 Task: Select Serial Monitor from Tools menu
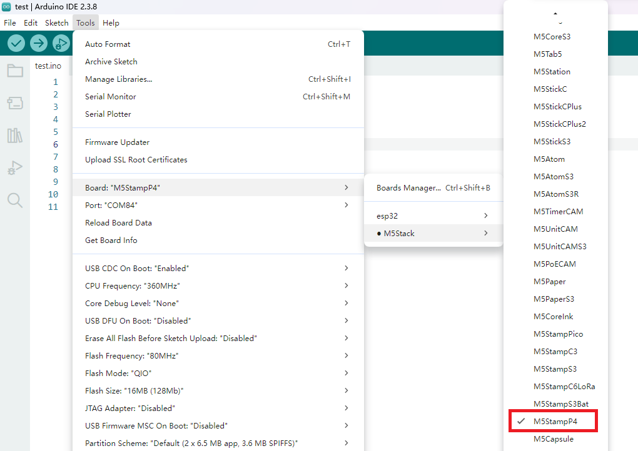[110, 97]
